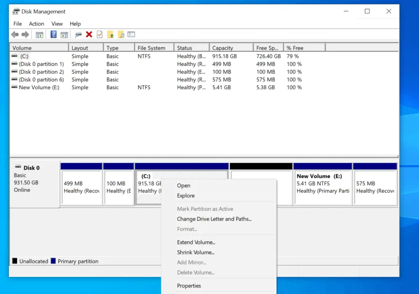
Task: Click the drive icon beside New Volume (E:) row
Action: (x=14, y=87)
